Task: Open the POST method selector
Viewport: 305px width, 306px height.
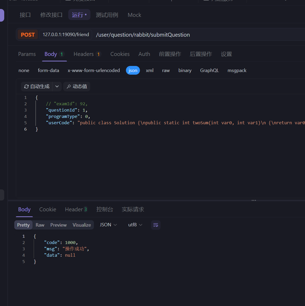Action: point(28,35)
